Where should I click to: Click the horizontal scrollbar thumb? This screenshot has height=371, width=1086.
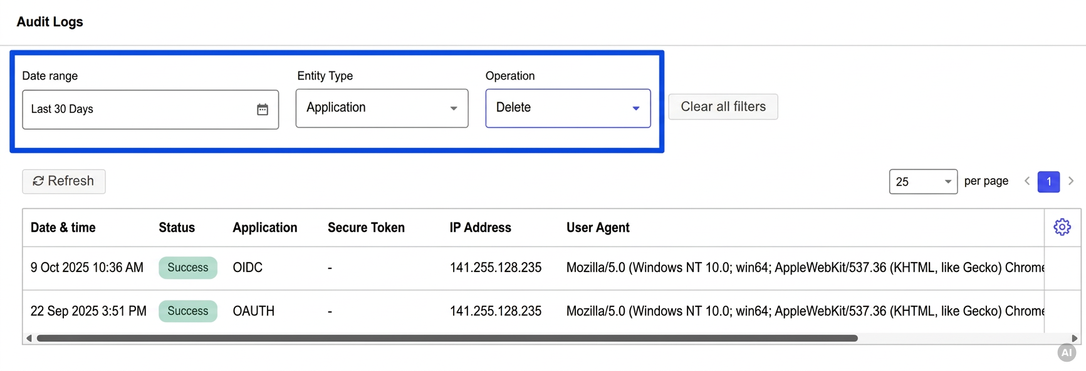click(447, 338)
